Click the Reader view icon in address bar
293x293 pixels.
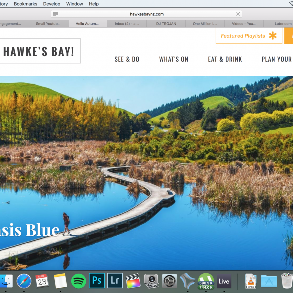coord(55,14)
